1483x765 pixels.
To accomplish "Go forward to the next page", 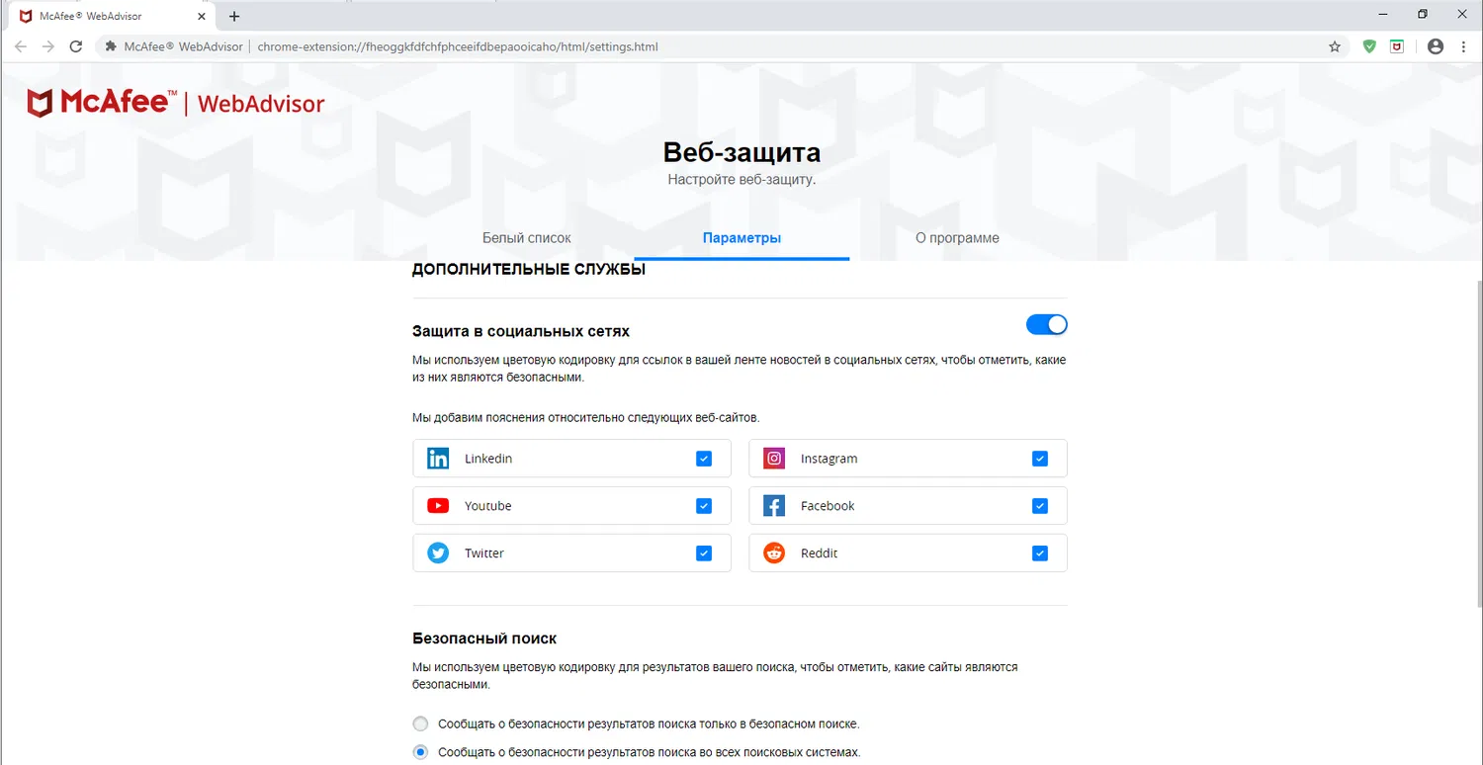I will point(48,46).
